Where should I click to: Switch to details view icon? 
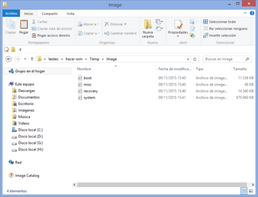point(244,191)
